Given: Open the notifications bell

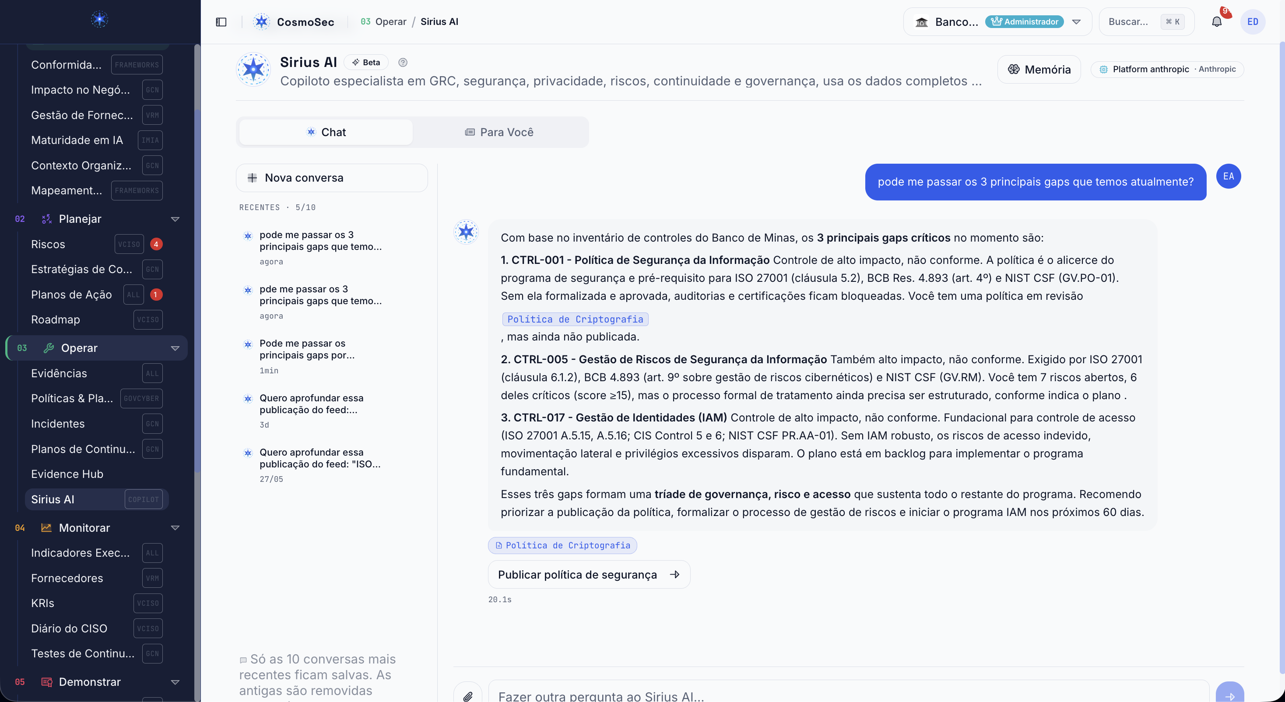Looking at the screenshot, I should [1217, 22].
